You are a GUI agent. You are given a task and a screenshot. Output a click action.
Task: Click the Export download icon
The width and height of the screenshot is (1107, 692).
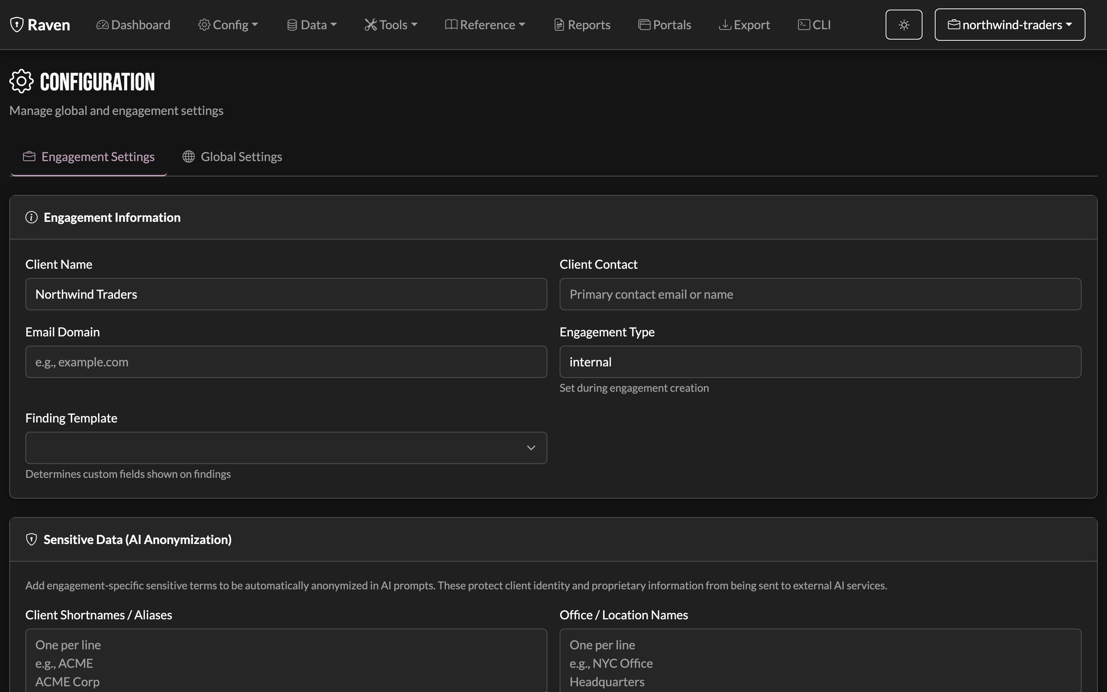click(x=725, y=25)
